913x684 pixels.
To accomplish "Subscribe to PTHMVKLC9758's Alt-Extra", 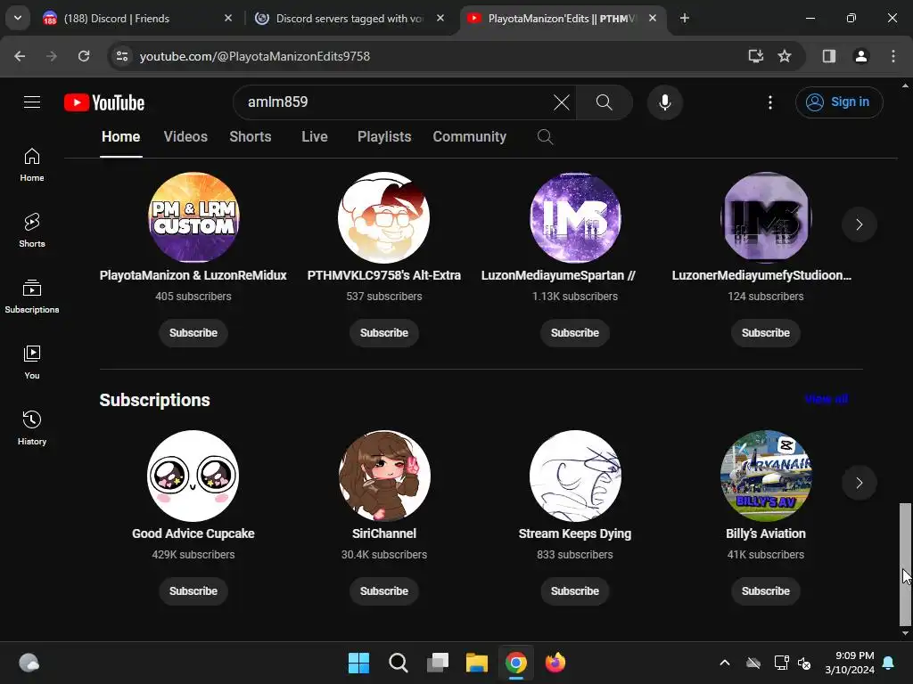I will pyautogui.click(x=383, y=333).
